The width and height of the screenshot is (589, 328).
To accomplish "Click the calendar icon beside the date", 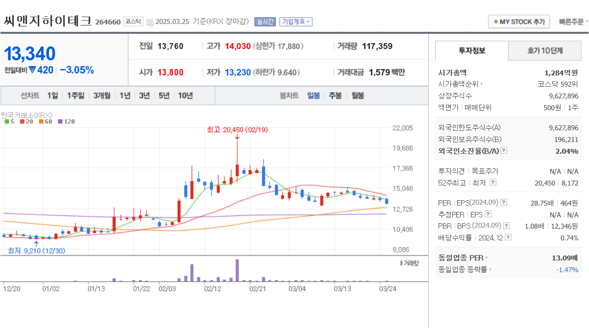I will (150, 22).
